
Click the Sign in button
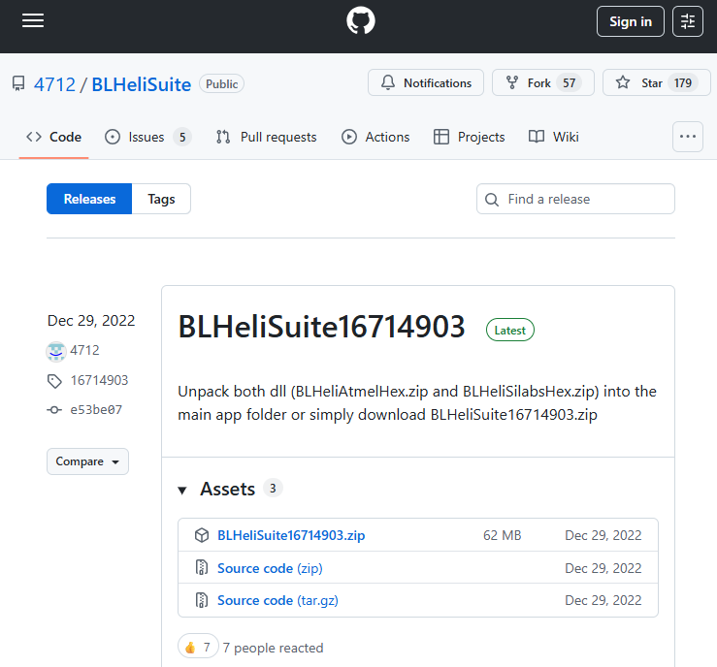[x=630, y=21]
